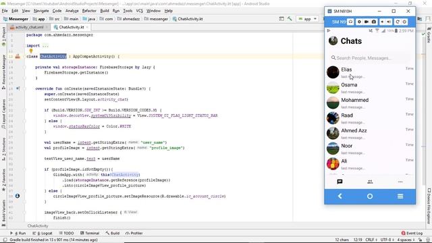Open the Build Variants side panel
Image resolution: width=432 pixels, height=243 pixels.
pos(3,213)
